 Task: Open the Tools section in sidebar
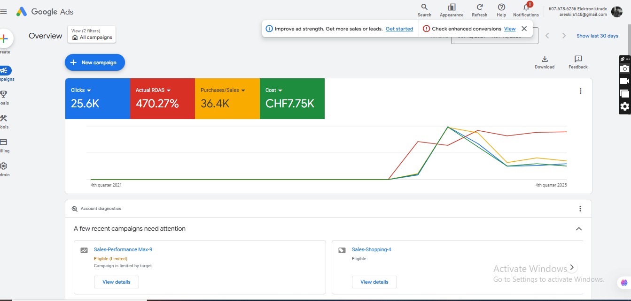(4, 121)
